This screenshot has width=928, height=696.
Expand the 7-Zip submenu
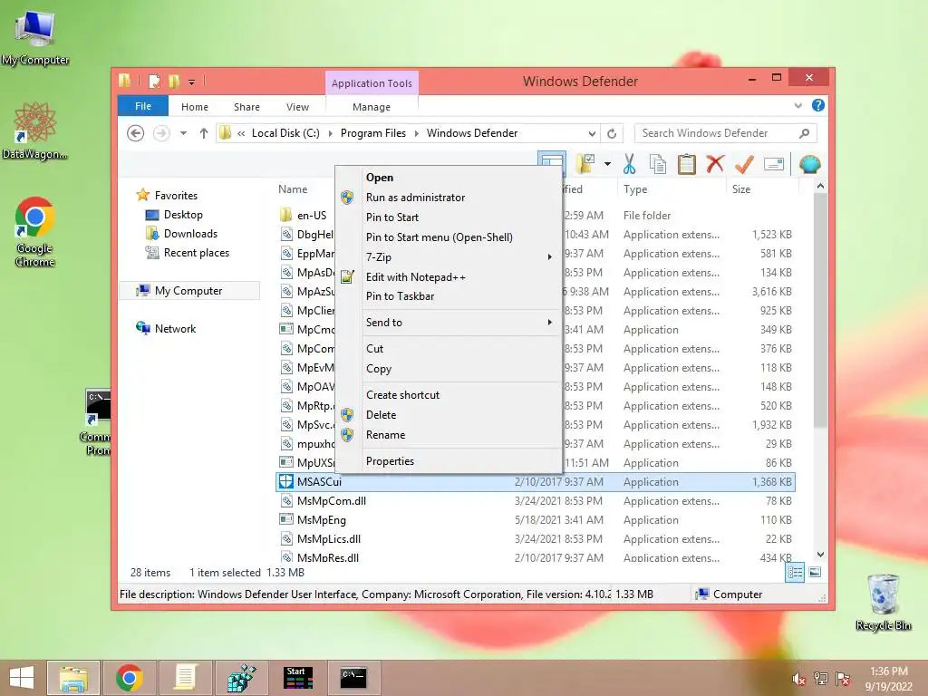[x=449, y=256]
